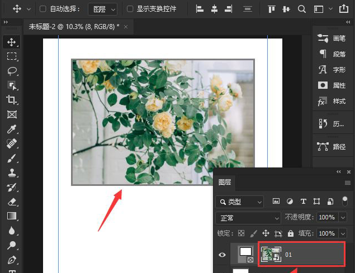Close the 未标题-2 document tab
Viewport: 355px width, 273px height.
click(126, 27)
